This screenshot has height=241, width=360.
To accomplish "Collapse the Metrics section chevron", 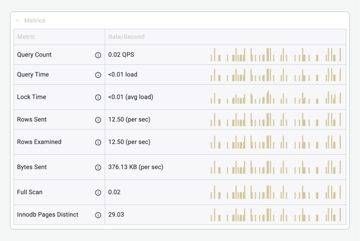I will 17,20.
